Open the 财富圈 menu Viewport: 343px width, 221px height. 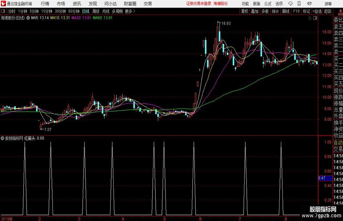click(x=130, y=4)
